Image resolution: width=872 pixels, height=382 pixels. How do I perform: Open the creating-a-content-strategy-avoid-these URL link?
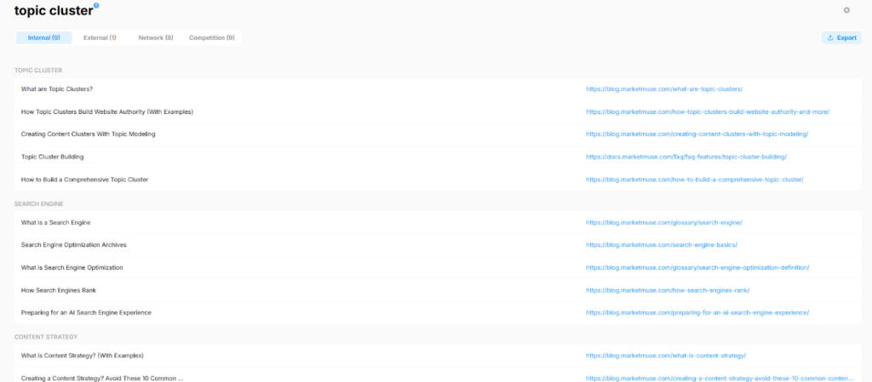click(719, 378)
